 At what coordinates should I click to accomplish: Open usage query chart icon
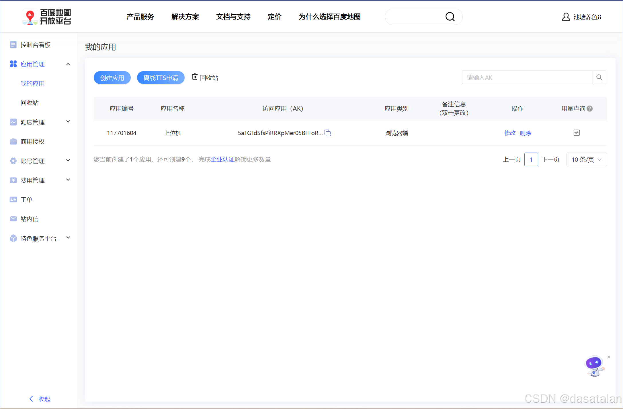point(576,133)
